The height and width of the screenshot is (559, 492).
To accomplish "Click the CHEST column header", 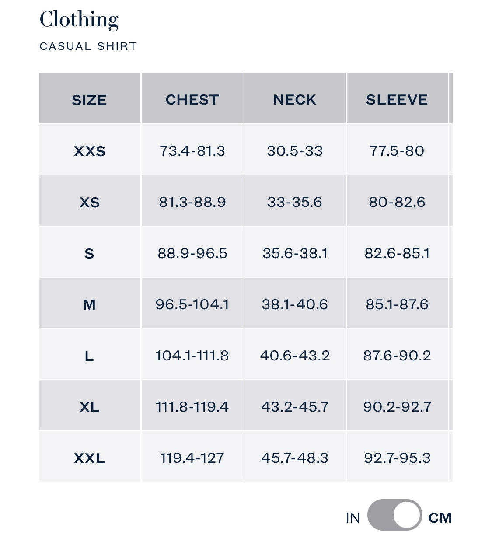I will pos(192,100).
